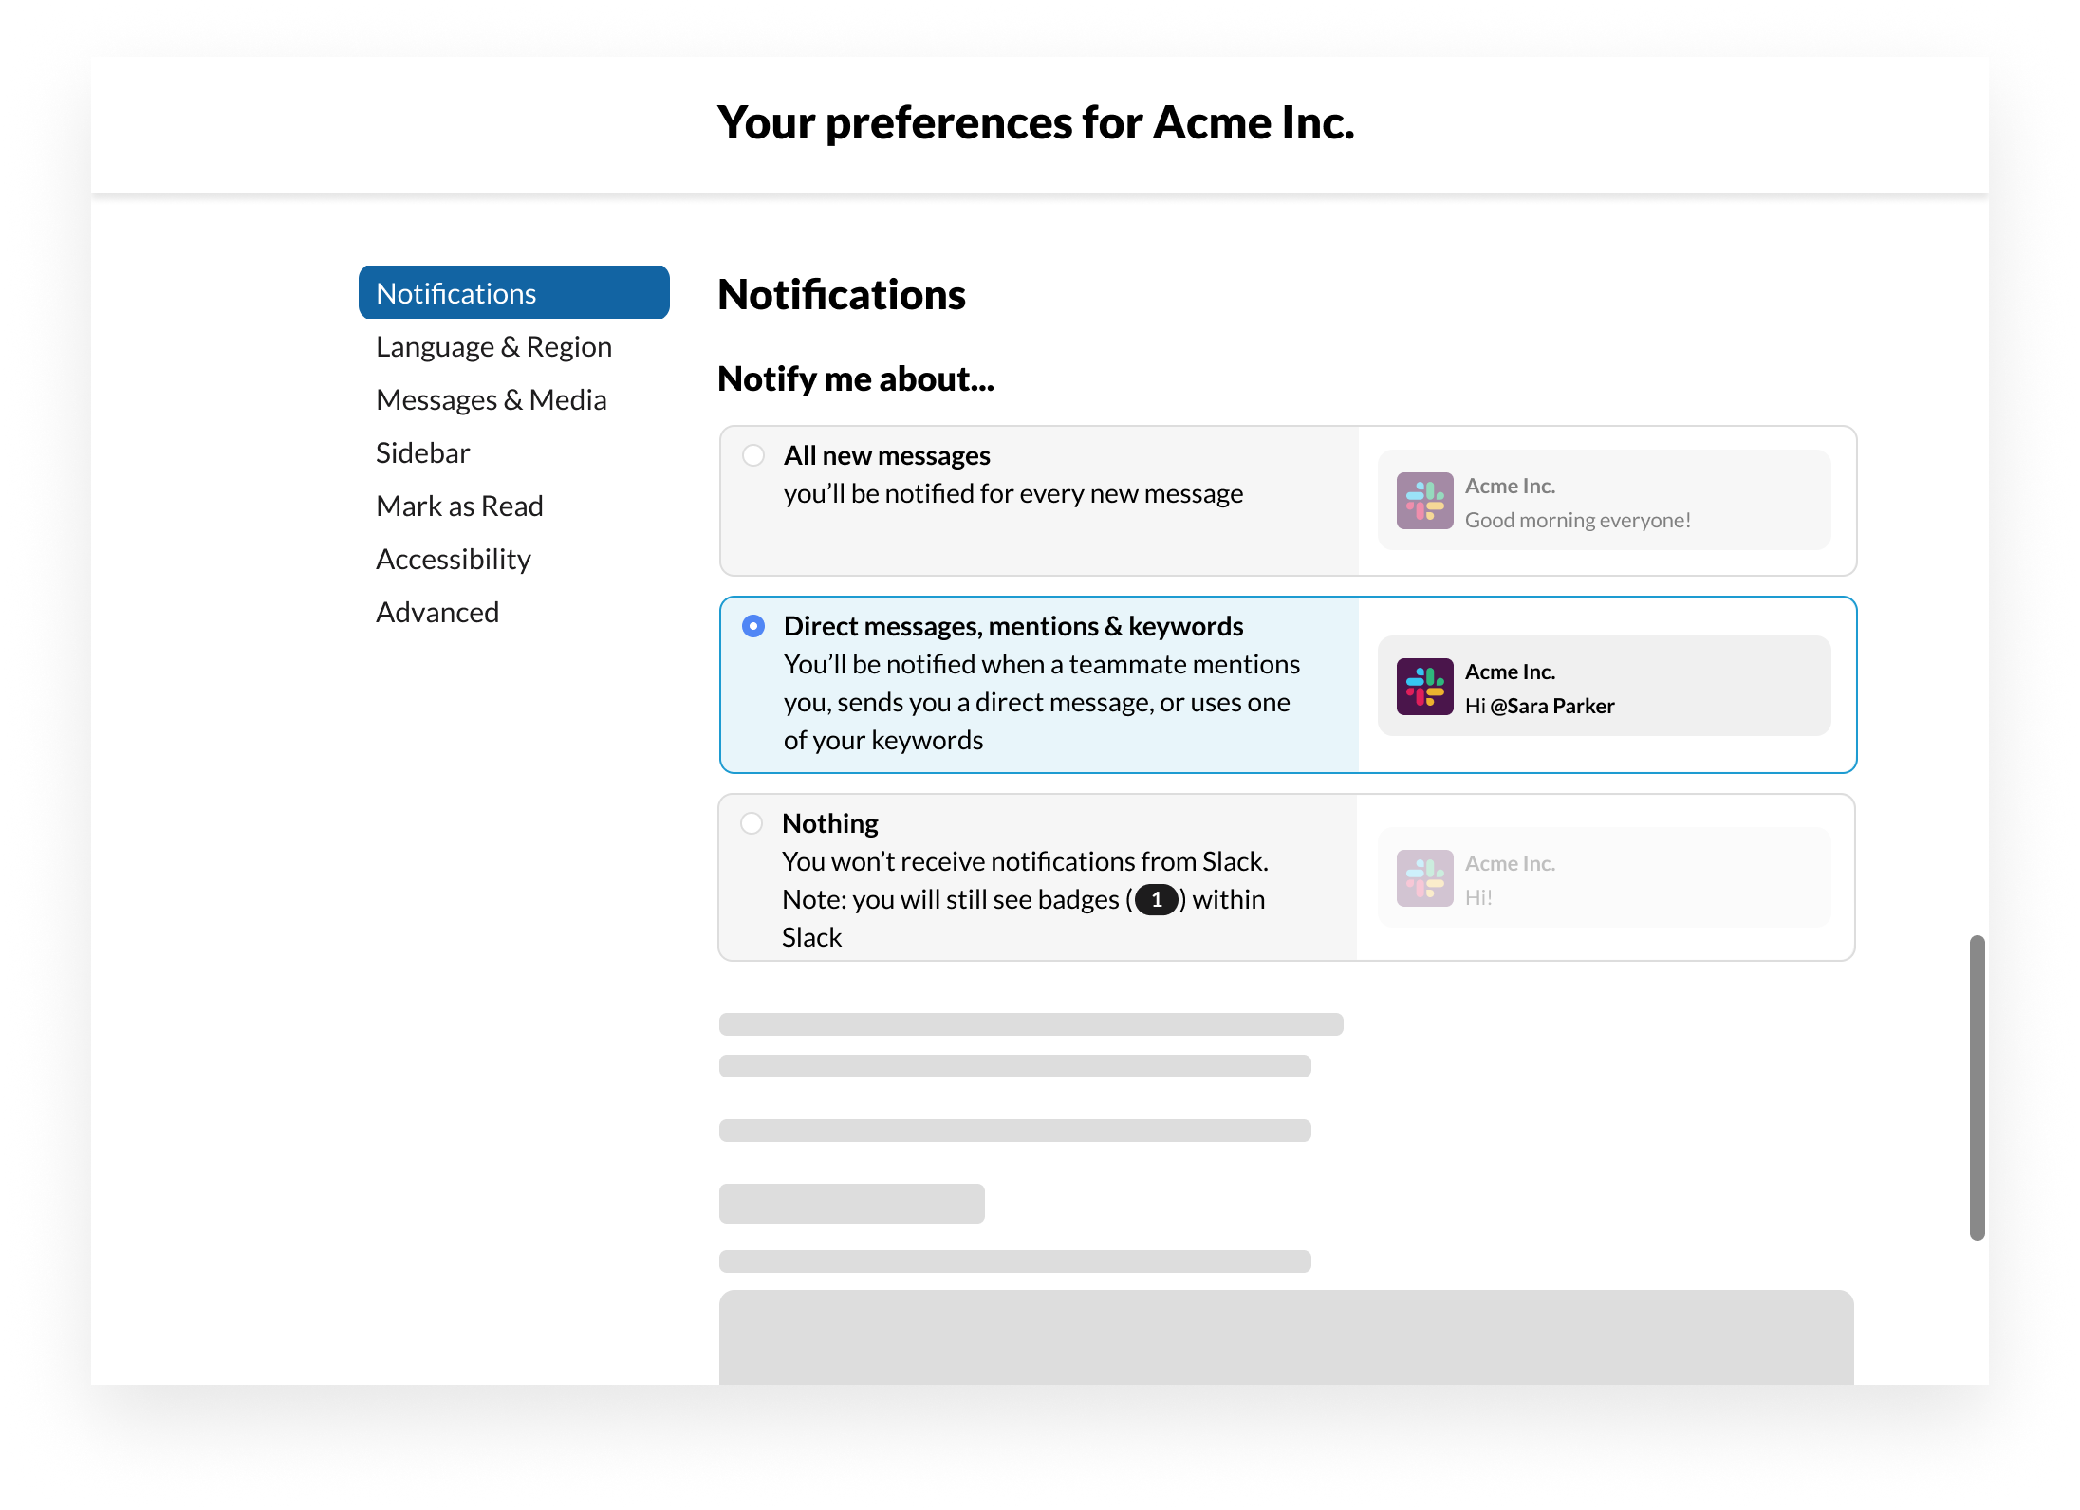The image size is (2080, 1510).
Task: Click faded Slack logo in Hi! preview
Action: click(x=1424, y=878)
